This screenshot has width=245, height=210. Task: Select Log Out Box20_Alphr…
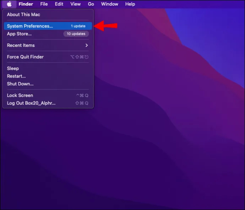(48, 103)
